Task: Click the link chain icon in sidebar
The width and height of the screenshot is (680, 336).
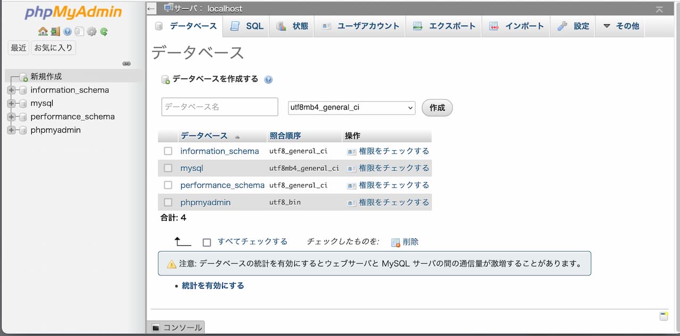Action: pyautogui.click(x=126, y=64)
